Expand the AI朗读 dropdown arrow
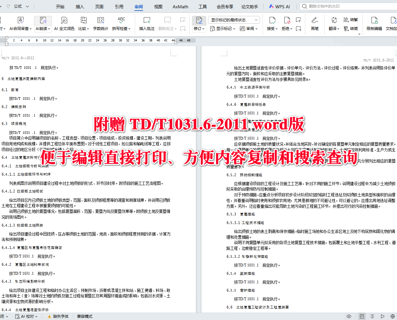Viewport: 397px width, 320px height. (x=49, y=29)
